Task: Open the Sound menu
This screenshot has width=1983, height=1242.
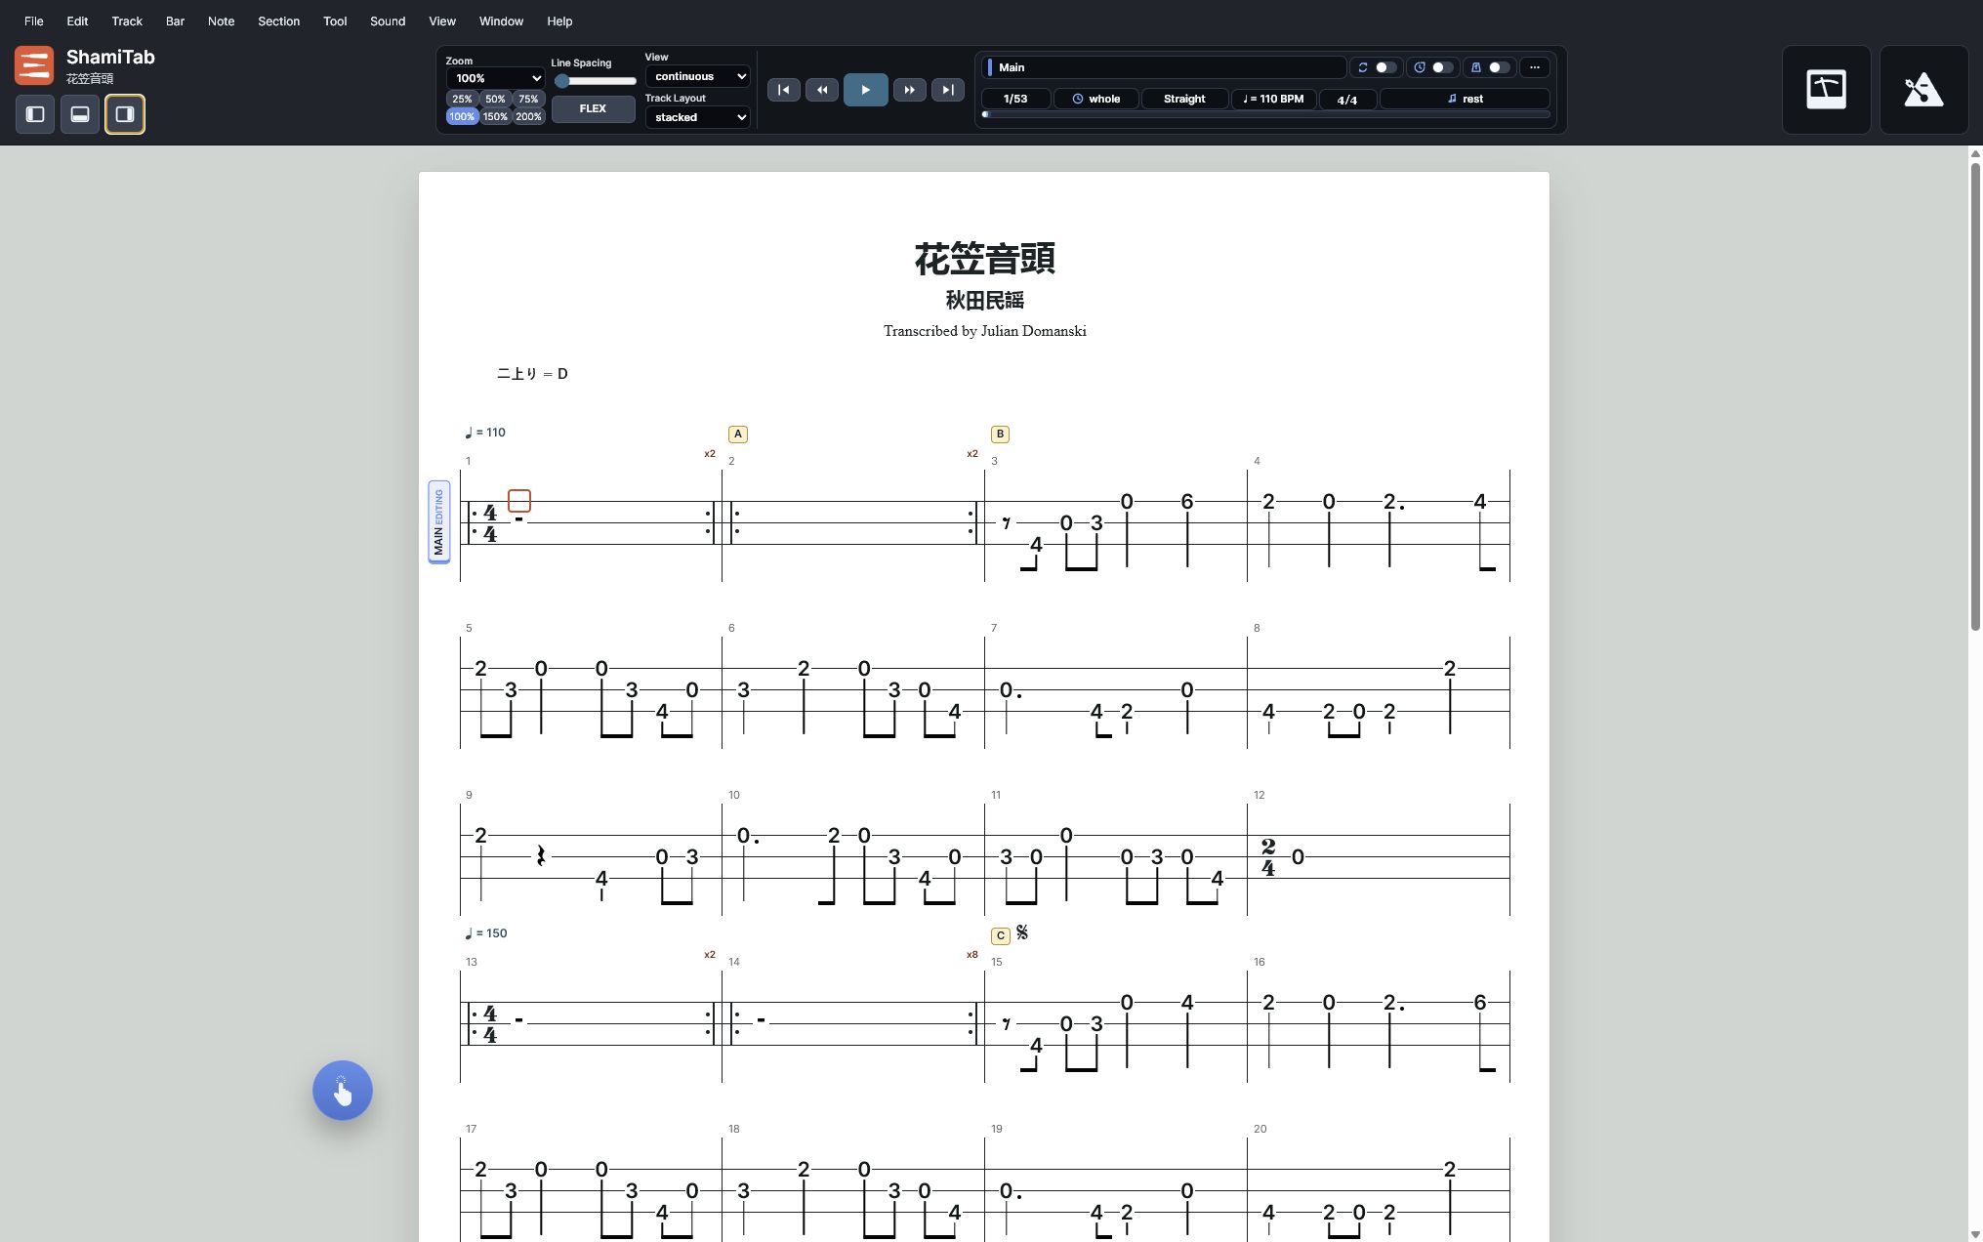Action: click(388, 21)
